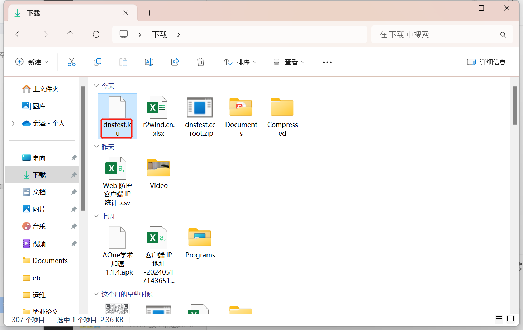The width and height of the screenshot is (523, 330).
Task: Click the Rename icon in toolbar
Action: pyautogui.click(x=149, y=62)
